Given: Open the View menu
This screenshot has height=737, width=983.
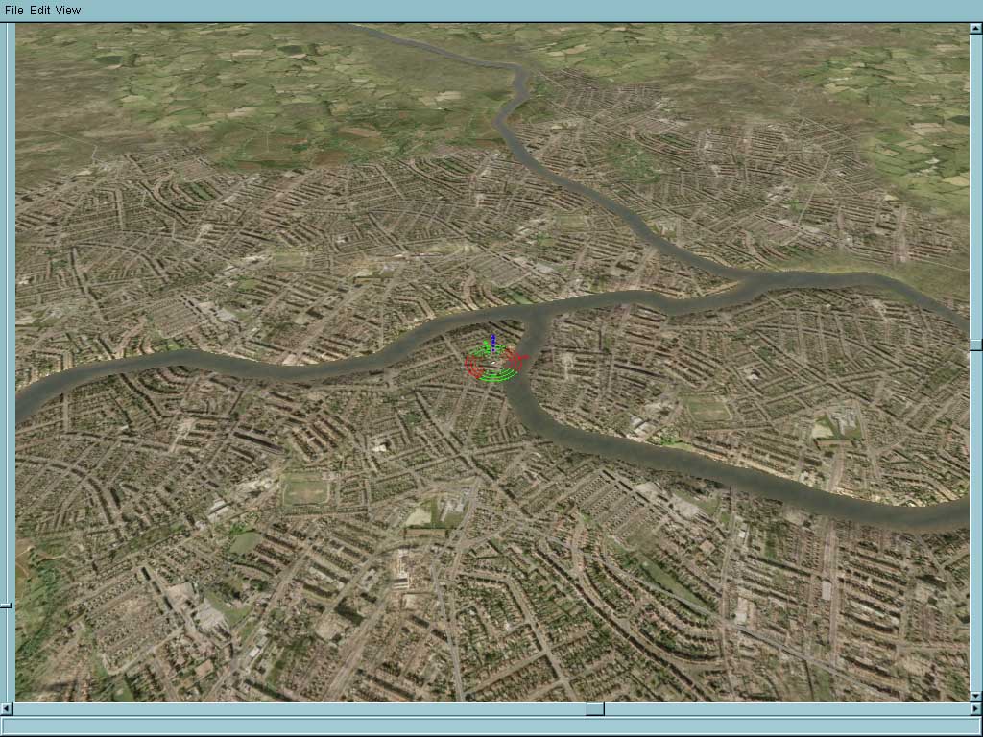Looking at the screenshot, I should click(x=68, y=10).
